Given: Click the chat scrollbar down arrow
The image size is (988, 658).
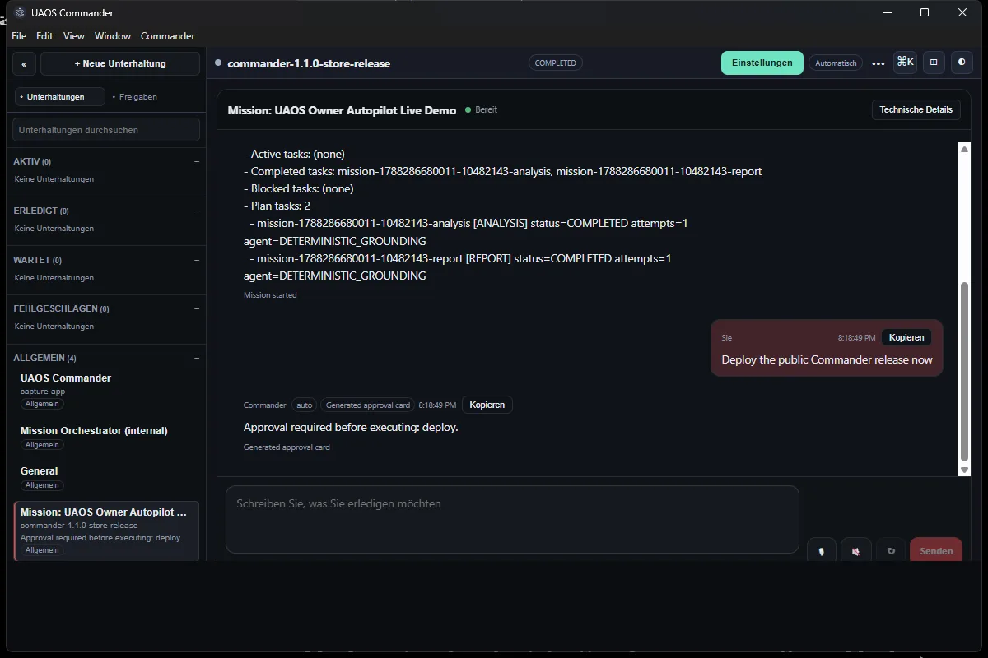Looking at the screenshot, I should coord(965,470).
